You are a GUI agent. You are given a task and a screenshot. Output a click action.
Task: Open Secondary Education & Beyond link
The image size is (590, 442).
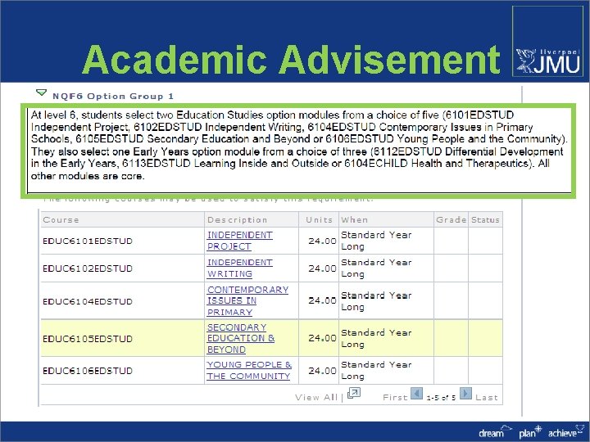click(x=241, y=338)
